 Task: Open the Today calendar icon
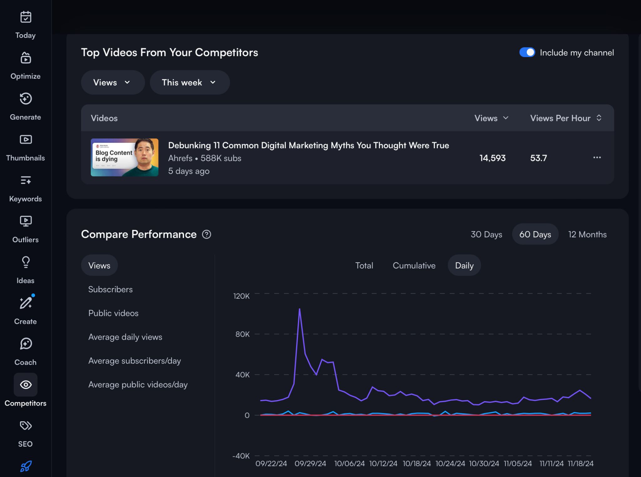[x=26, y=17]
